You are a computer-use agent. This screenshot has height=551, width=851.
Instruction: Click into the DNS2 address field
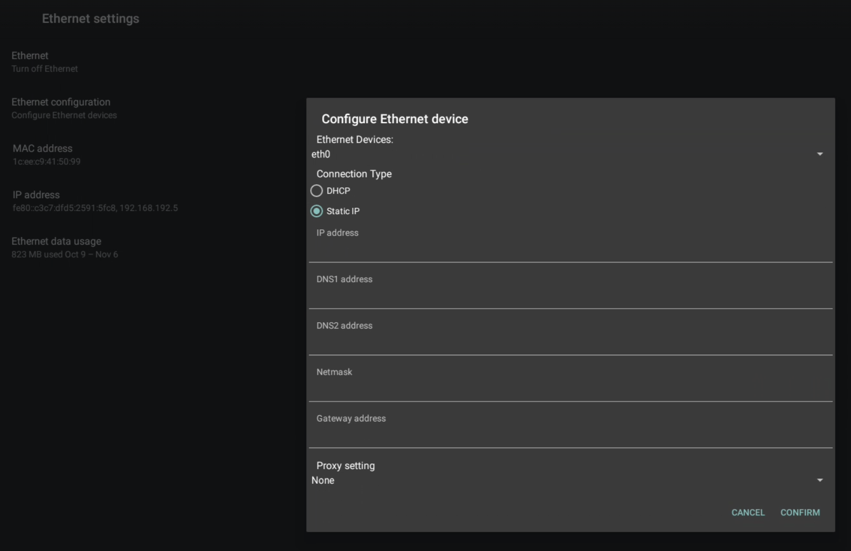pos(570,343)
